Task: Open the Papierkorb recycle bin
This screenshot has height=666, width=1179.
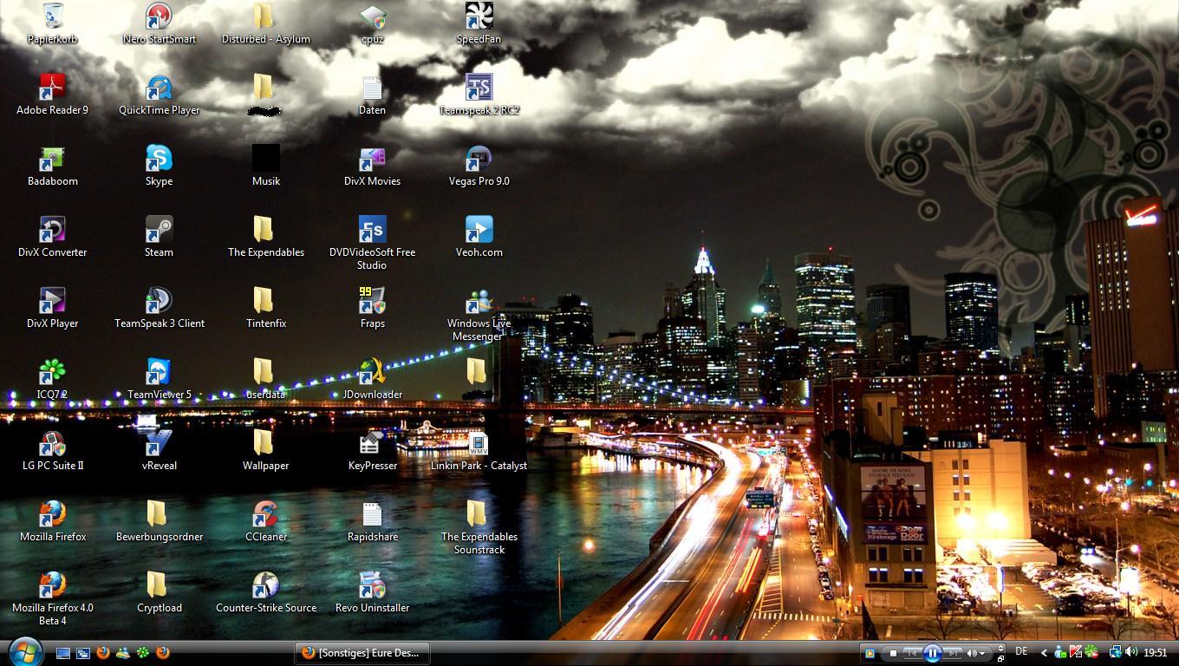Action: (52, 17)
